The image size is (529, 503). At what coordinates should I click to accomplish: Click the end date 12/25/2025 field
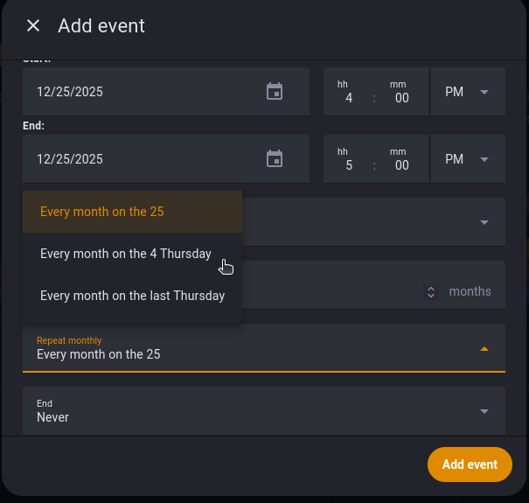[140, 159]
